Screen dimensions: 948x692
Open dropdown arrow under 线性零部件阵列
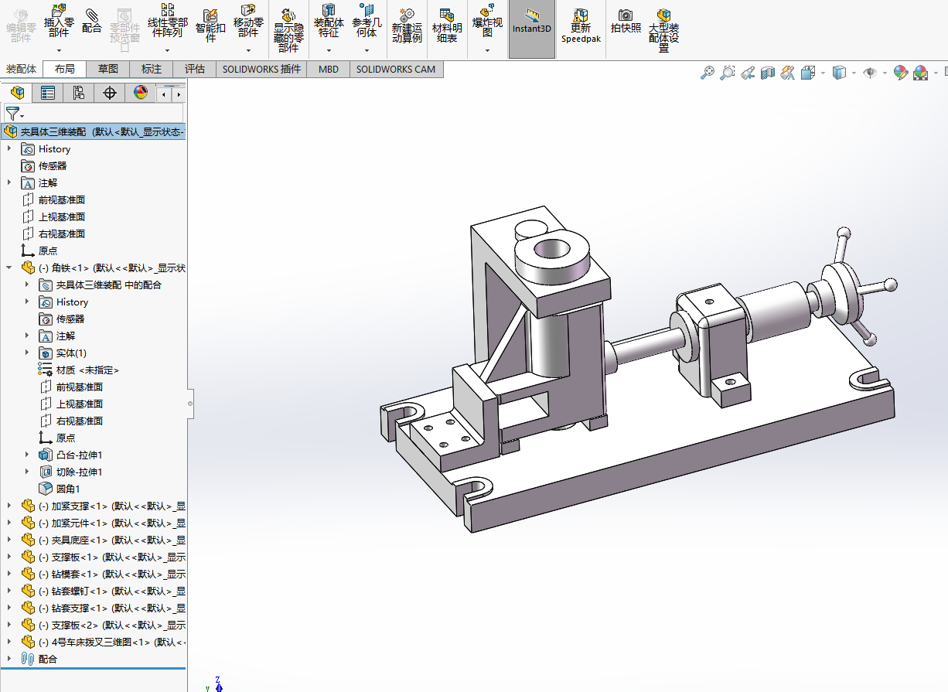click(167, 50)
